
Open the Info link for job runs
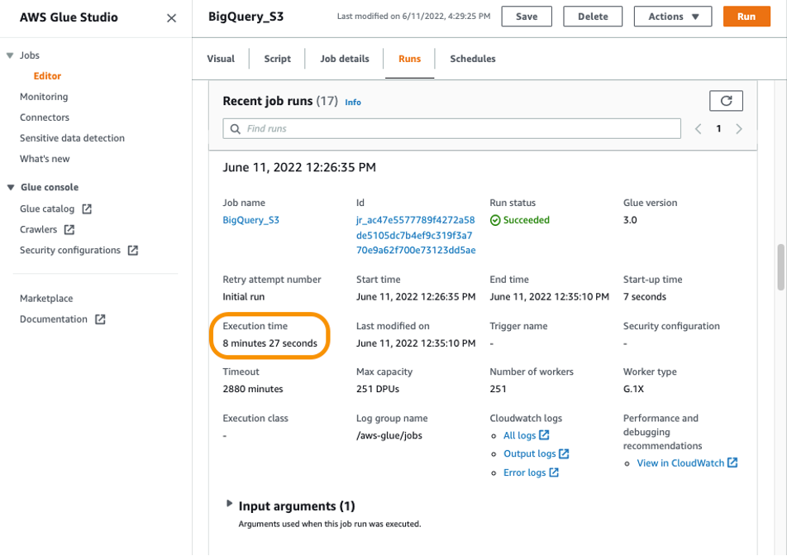353,103
